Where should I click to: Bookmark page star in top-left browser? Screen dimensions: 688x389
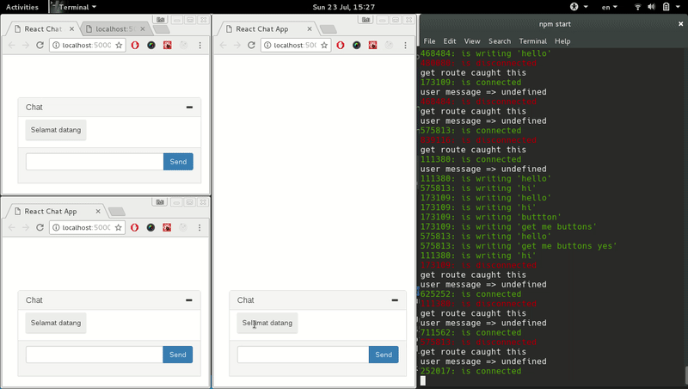coord(119,45)
